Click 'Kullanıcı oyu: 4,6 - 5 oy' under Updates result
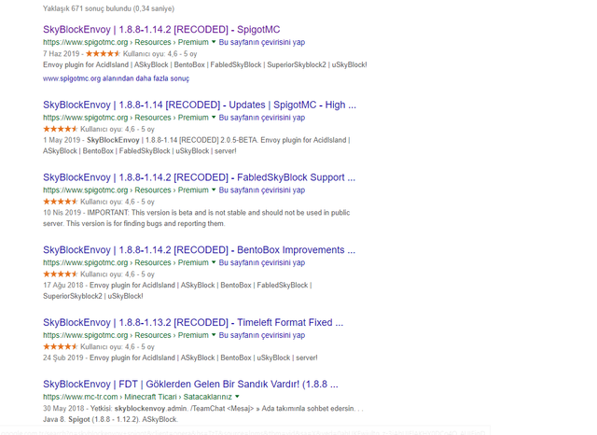Screen dimensions: 597x435 pyautogui.click(x=118, y=129)
